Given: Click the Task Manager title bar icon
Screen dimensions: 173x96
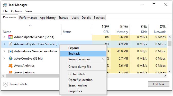Looking at the screenshot, I should tap(5, 5).
